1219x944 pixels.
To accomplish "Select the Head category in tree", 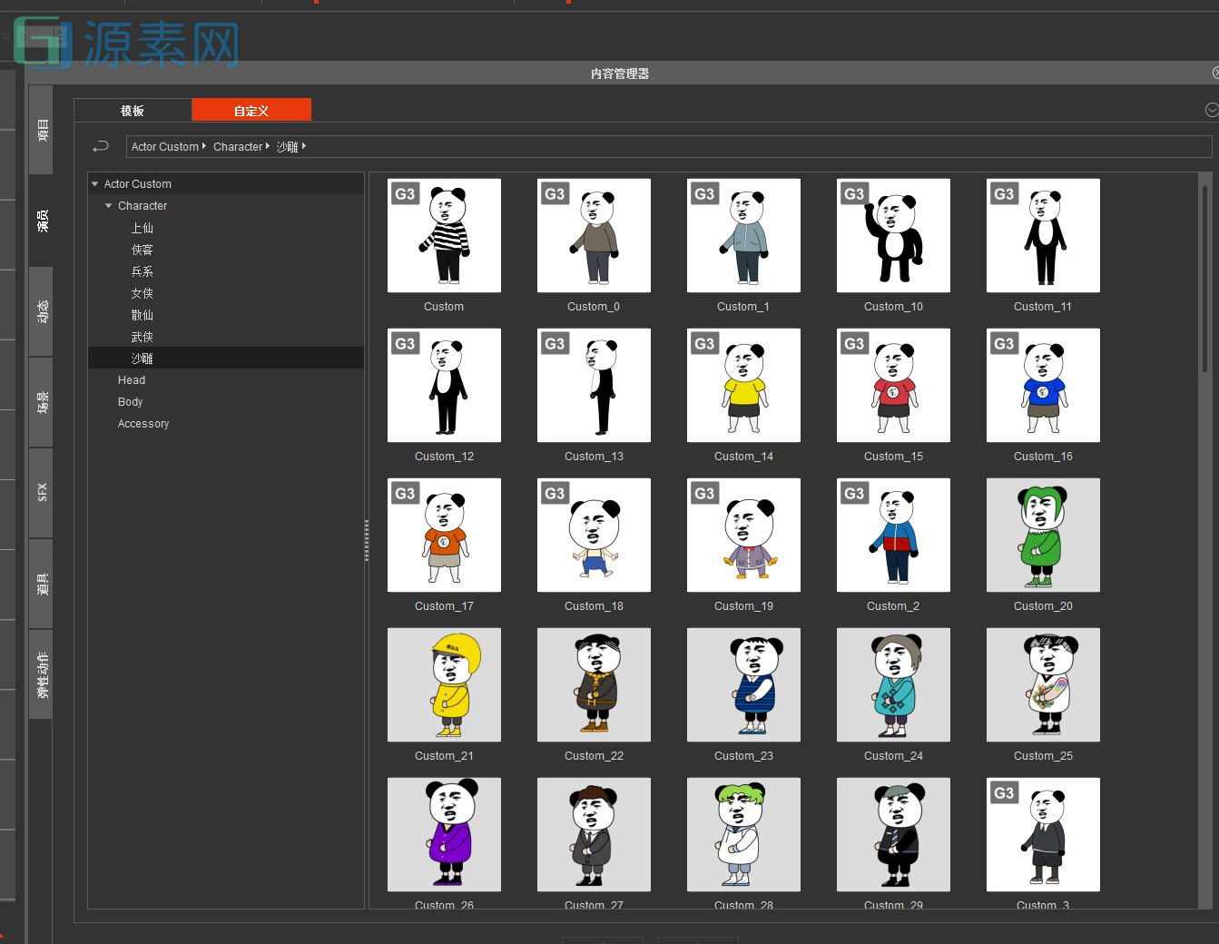I will point(132,380).
